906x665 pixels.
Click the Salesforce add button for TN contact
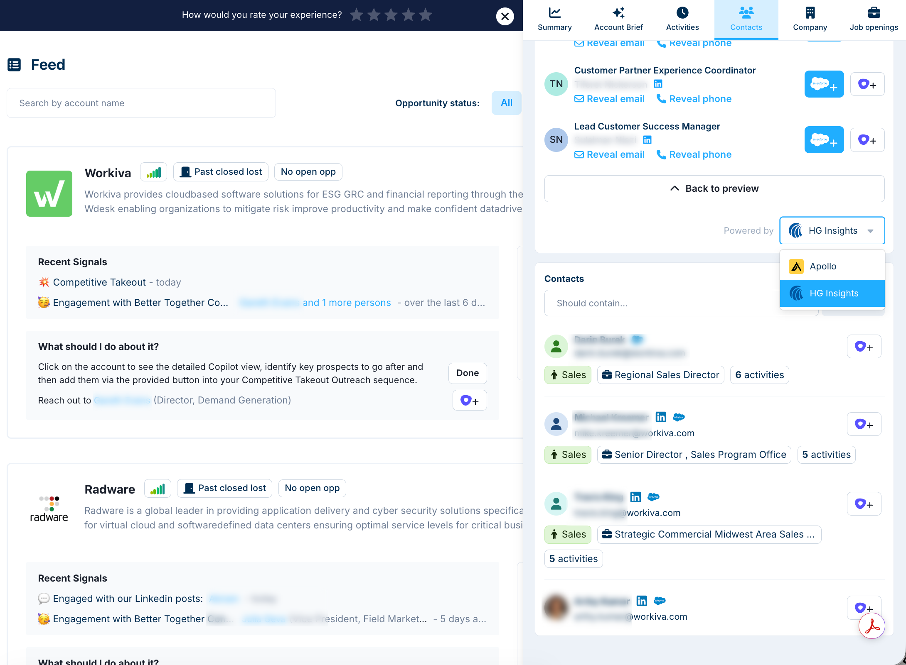[824, 84]
